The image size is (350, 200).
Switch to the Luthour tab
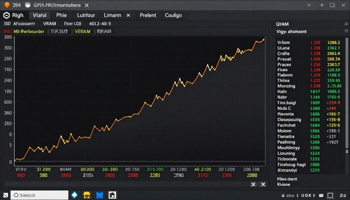coord(86,15)
